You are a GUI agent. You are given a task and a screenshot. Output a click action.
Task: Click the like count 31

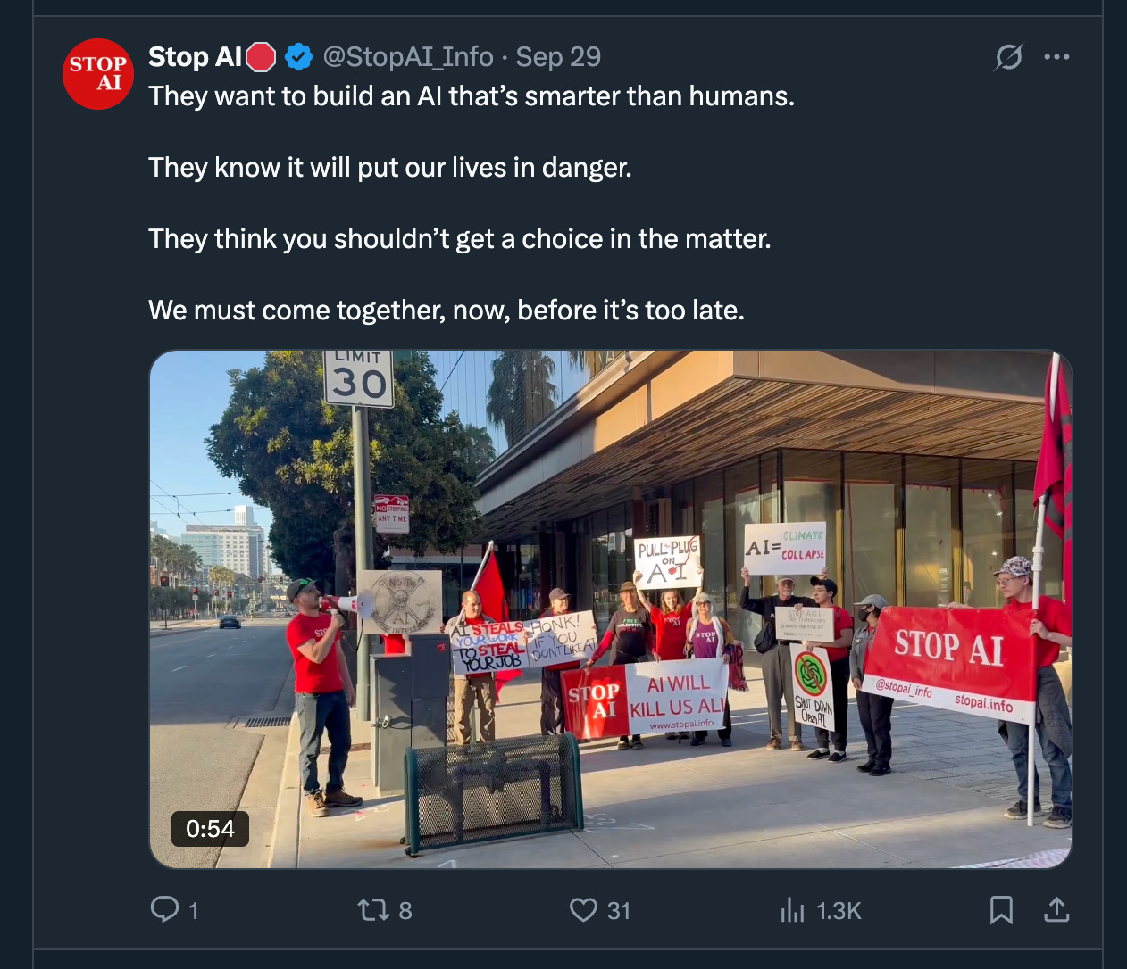(619, 911)
